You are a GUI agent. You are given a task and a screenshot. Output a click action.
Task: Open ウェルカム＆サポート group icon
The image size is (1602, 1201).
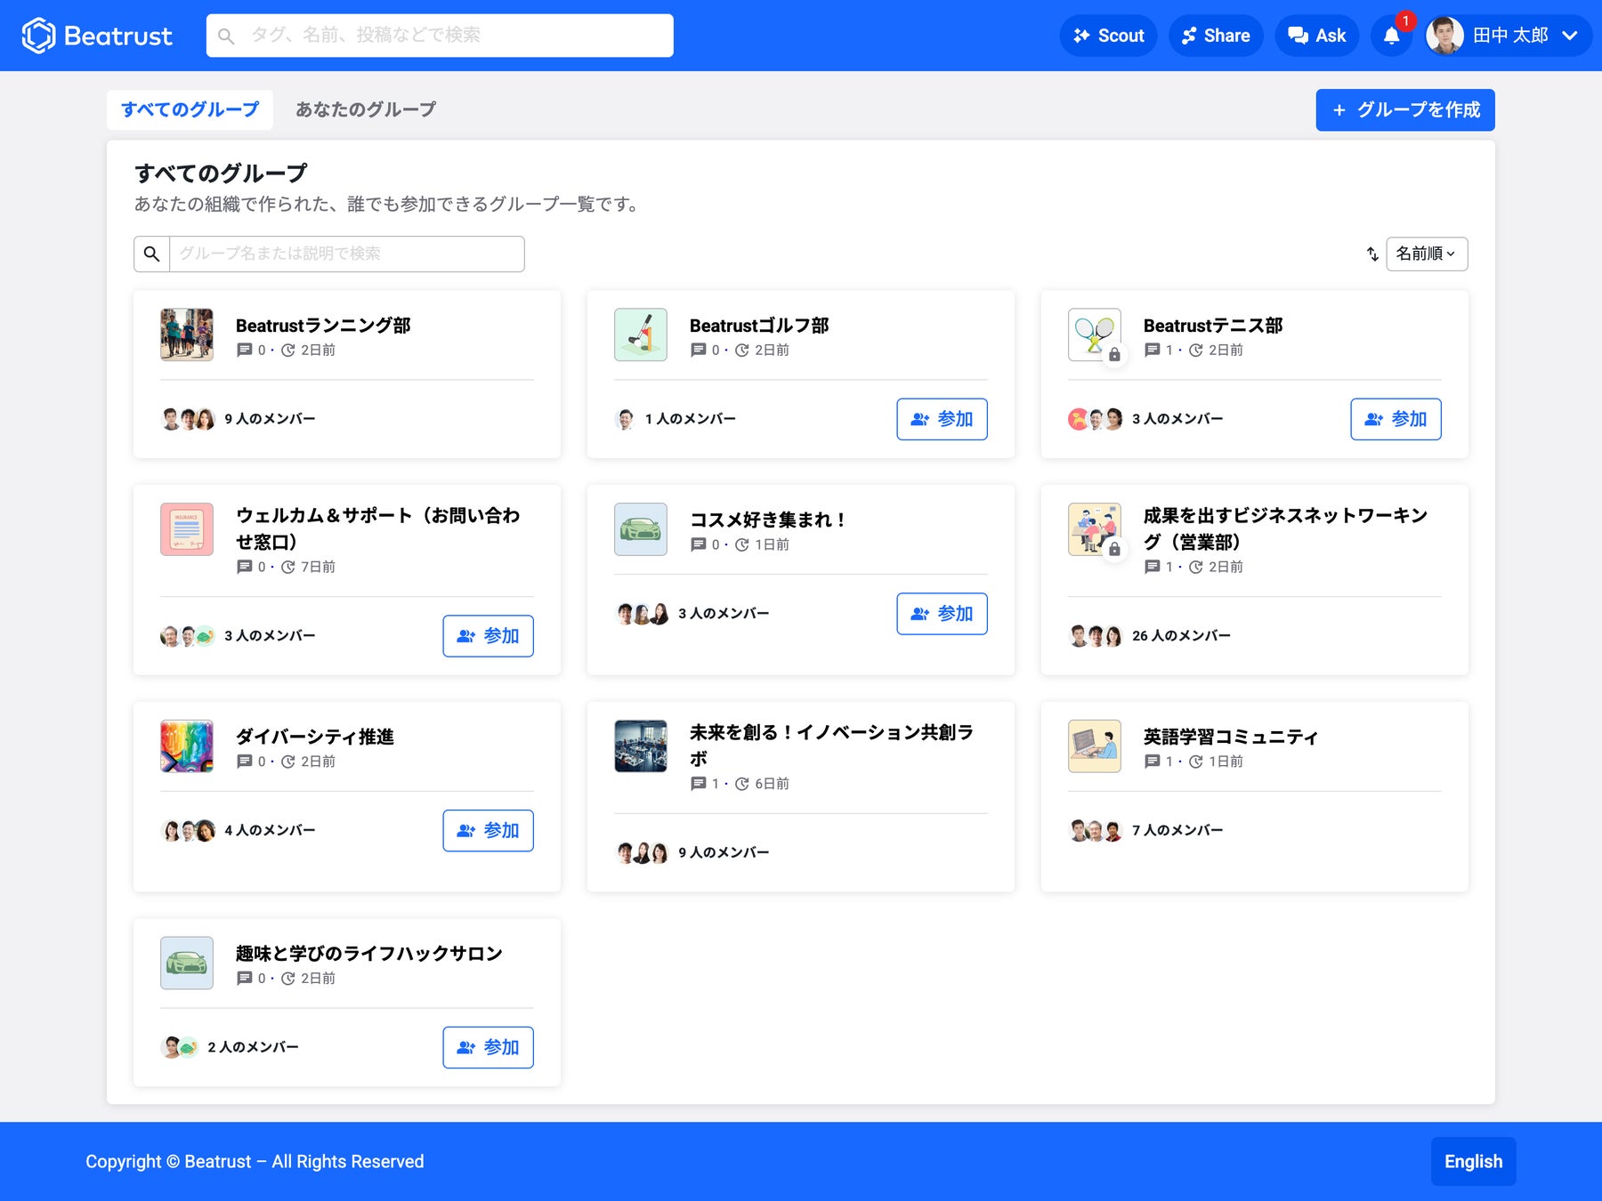187,529
